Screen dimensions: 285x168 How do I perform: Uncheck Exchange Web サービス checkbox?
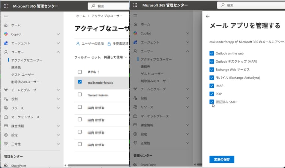211,69
